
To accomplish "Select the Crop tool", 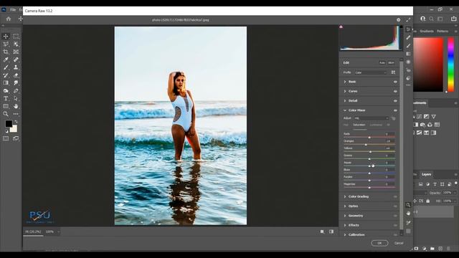I will (6, 52).
